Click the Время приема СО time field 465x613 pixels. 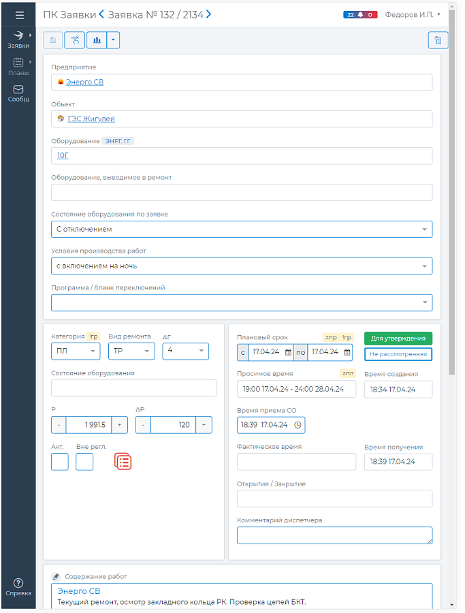pyautogui.click(x=271, y=425)
